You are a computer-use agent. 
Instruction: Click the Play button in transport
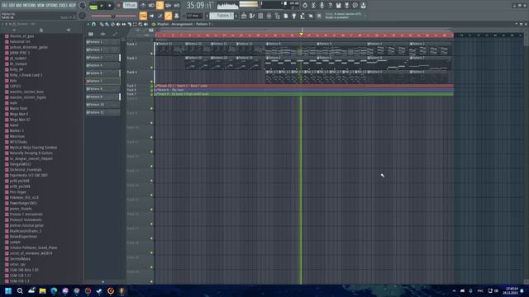click(102, 6)
